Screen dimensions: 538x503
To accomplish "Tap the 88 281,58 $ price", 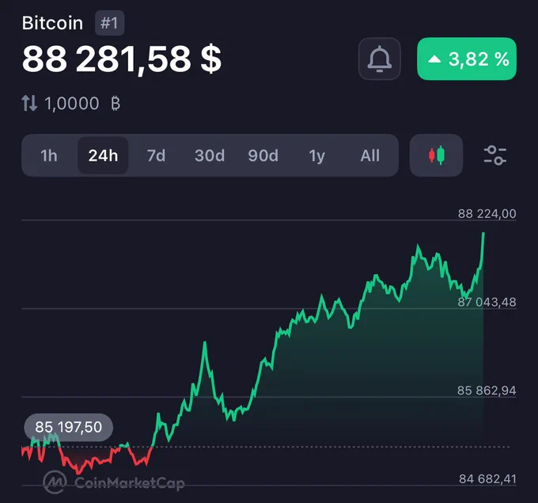I will pyautogui.click(x=122, y=59).
